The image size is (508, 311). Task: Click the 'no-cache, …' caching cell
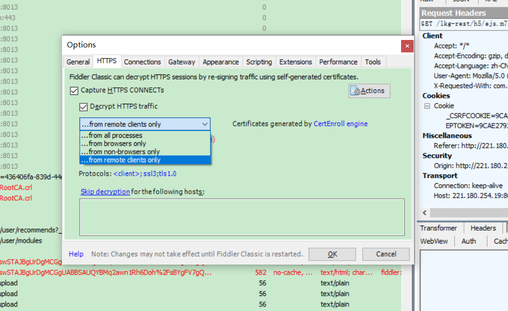tap(293, 273)
